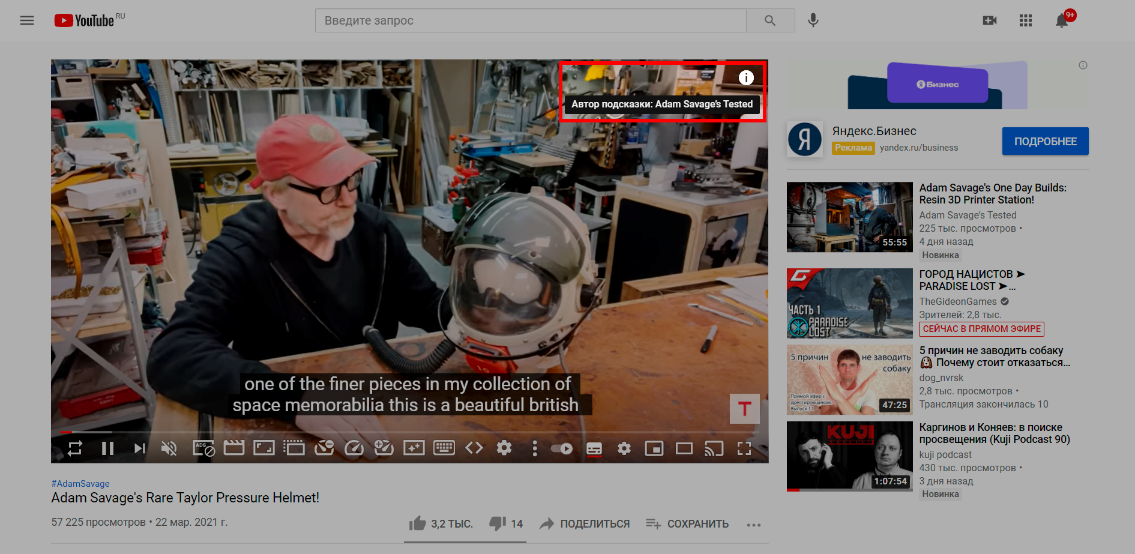Click the video progress bar
The image size is (1135, 554).
(409, 432)
